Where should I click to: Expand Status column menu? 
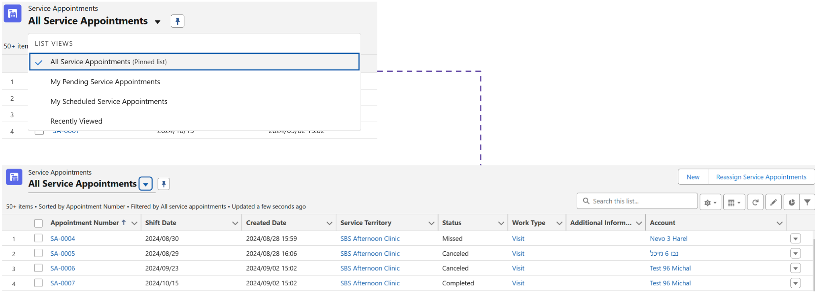coord(501,223)
